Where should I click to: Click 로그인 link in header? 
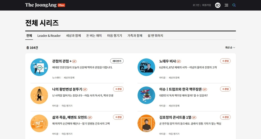pyautogui.click(x=196, y=5)
